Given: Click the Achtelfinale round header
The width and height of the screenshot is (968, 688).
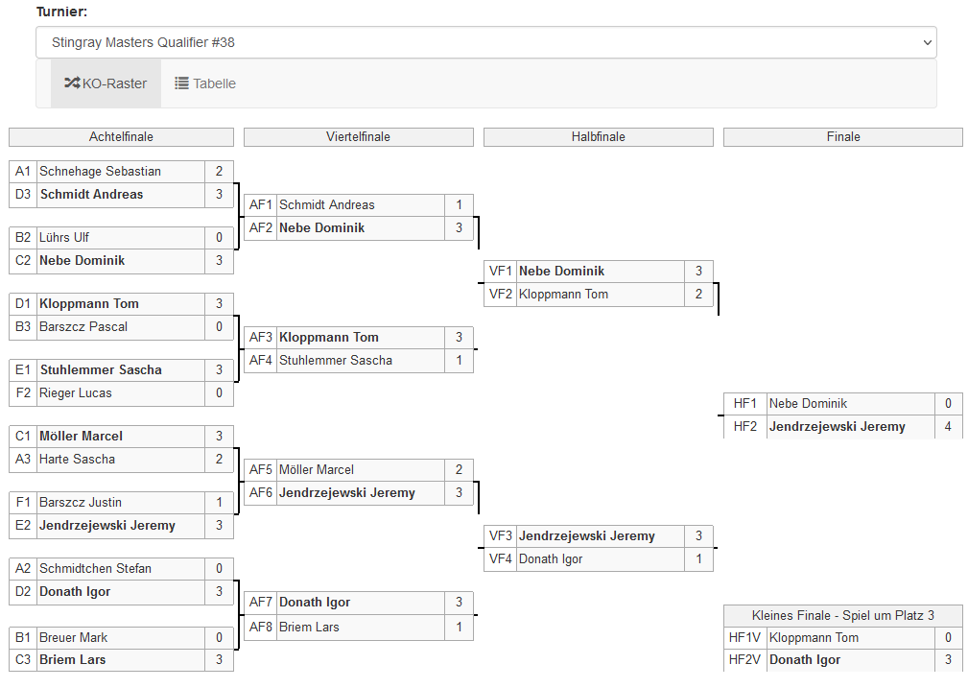Looking at the screenshot, I should pos(121,137).
